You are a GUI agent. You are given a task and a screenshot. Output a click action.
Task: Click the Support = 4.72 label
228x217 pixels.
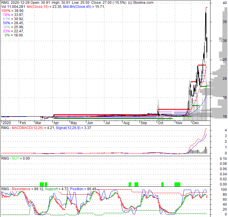point(57,189)
